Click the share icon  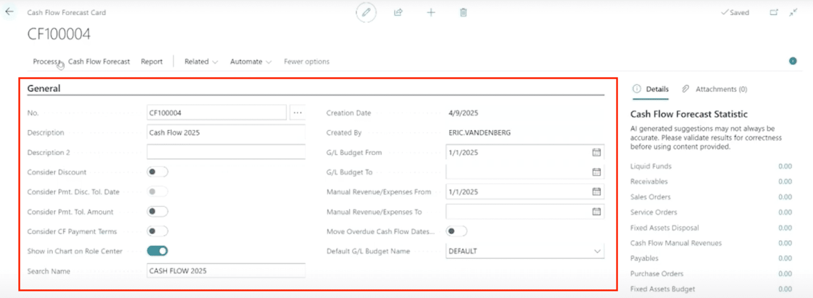399,12
